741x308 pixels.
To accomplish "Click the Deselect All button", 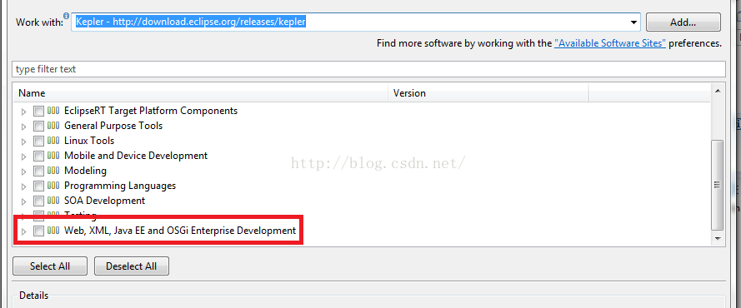I will click(132, 266).
